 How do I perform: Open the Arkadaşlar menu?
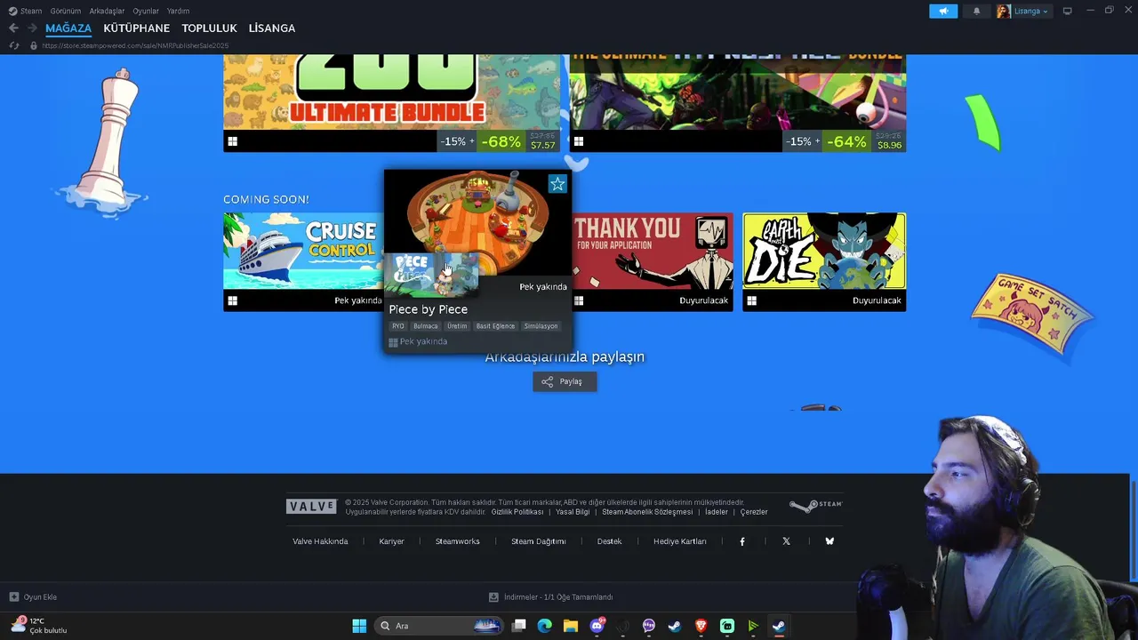pos(107,11)
